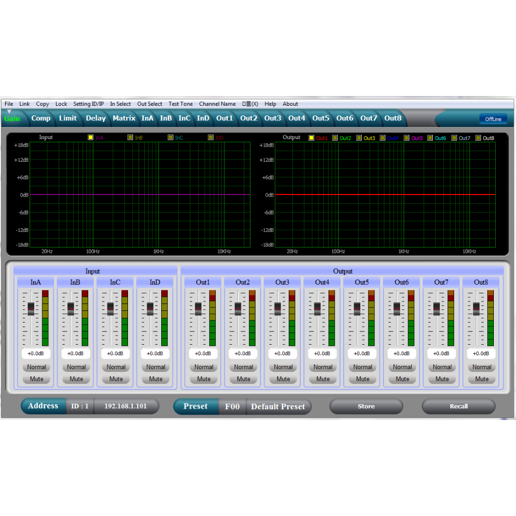516x516 pixels.
Task: Toggle Out7 curve checkbox in Output graph
Action: (x=454, y=138)
